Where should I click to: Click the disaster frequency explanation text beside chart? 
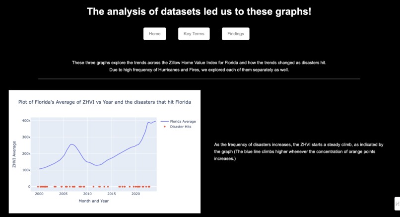click(x=298, y=151)
